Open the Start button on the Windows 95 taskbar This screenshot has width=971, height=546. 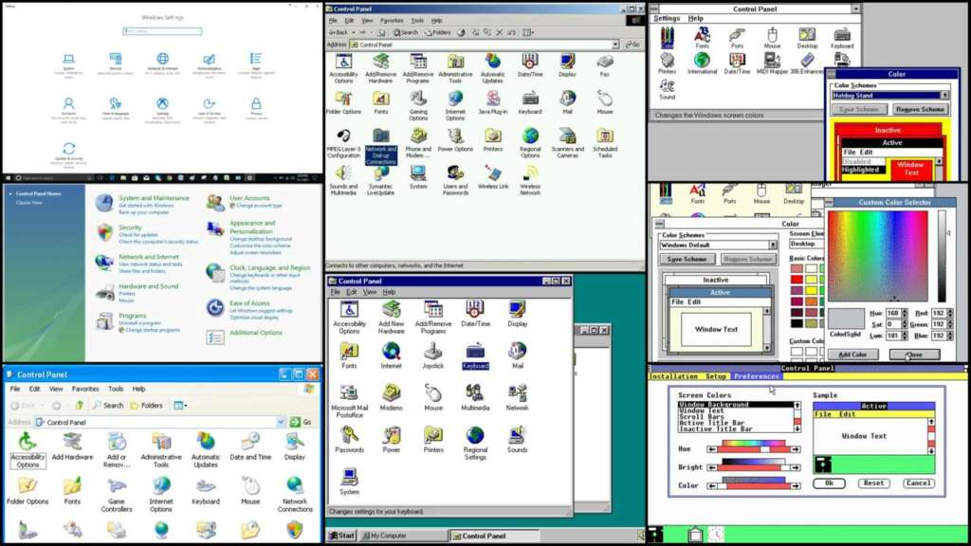[x=341, y=537]
